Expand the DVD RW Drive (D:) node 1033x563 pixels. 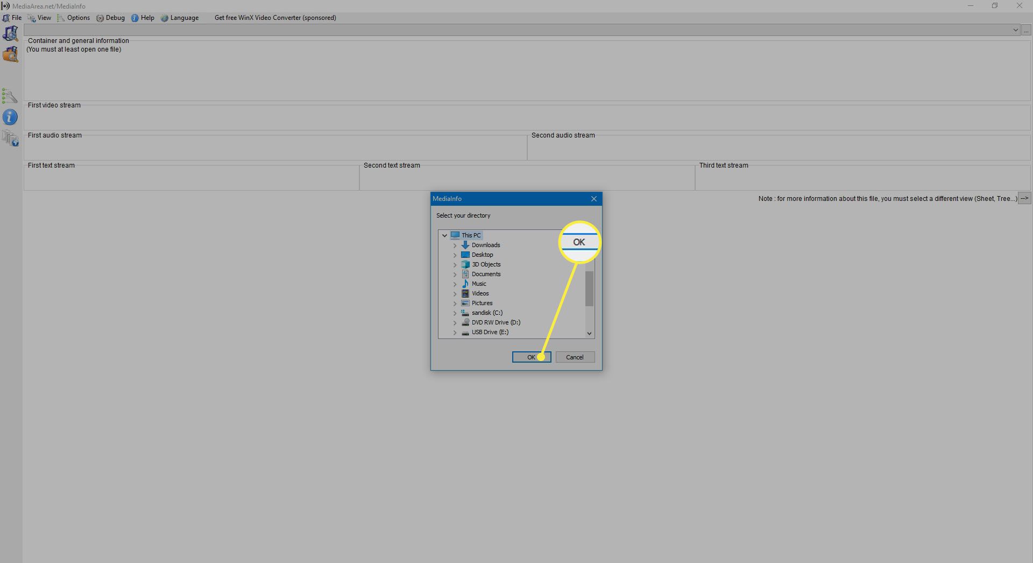pos(455,322)
